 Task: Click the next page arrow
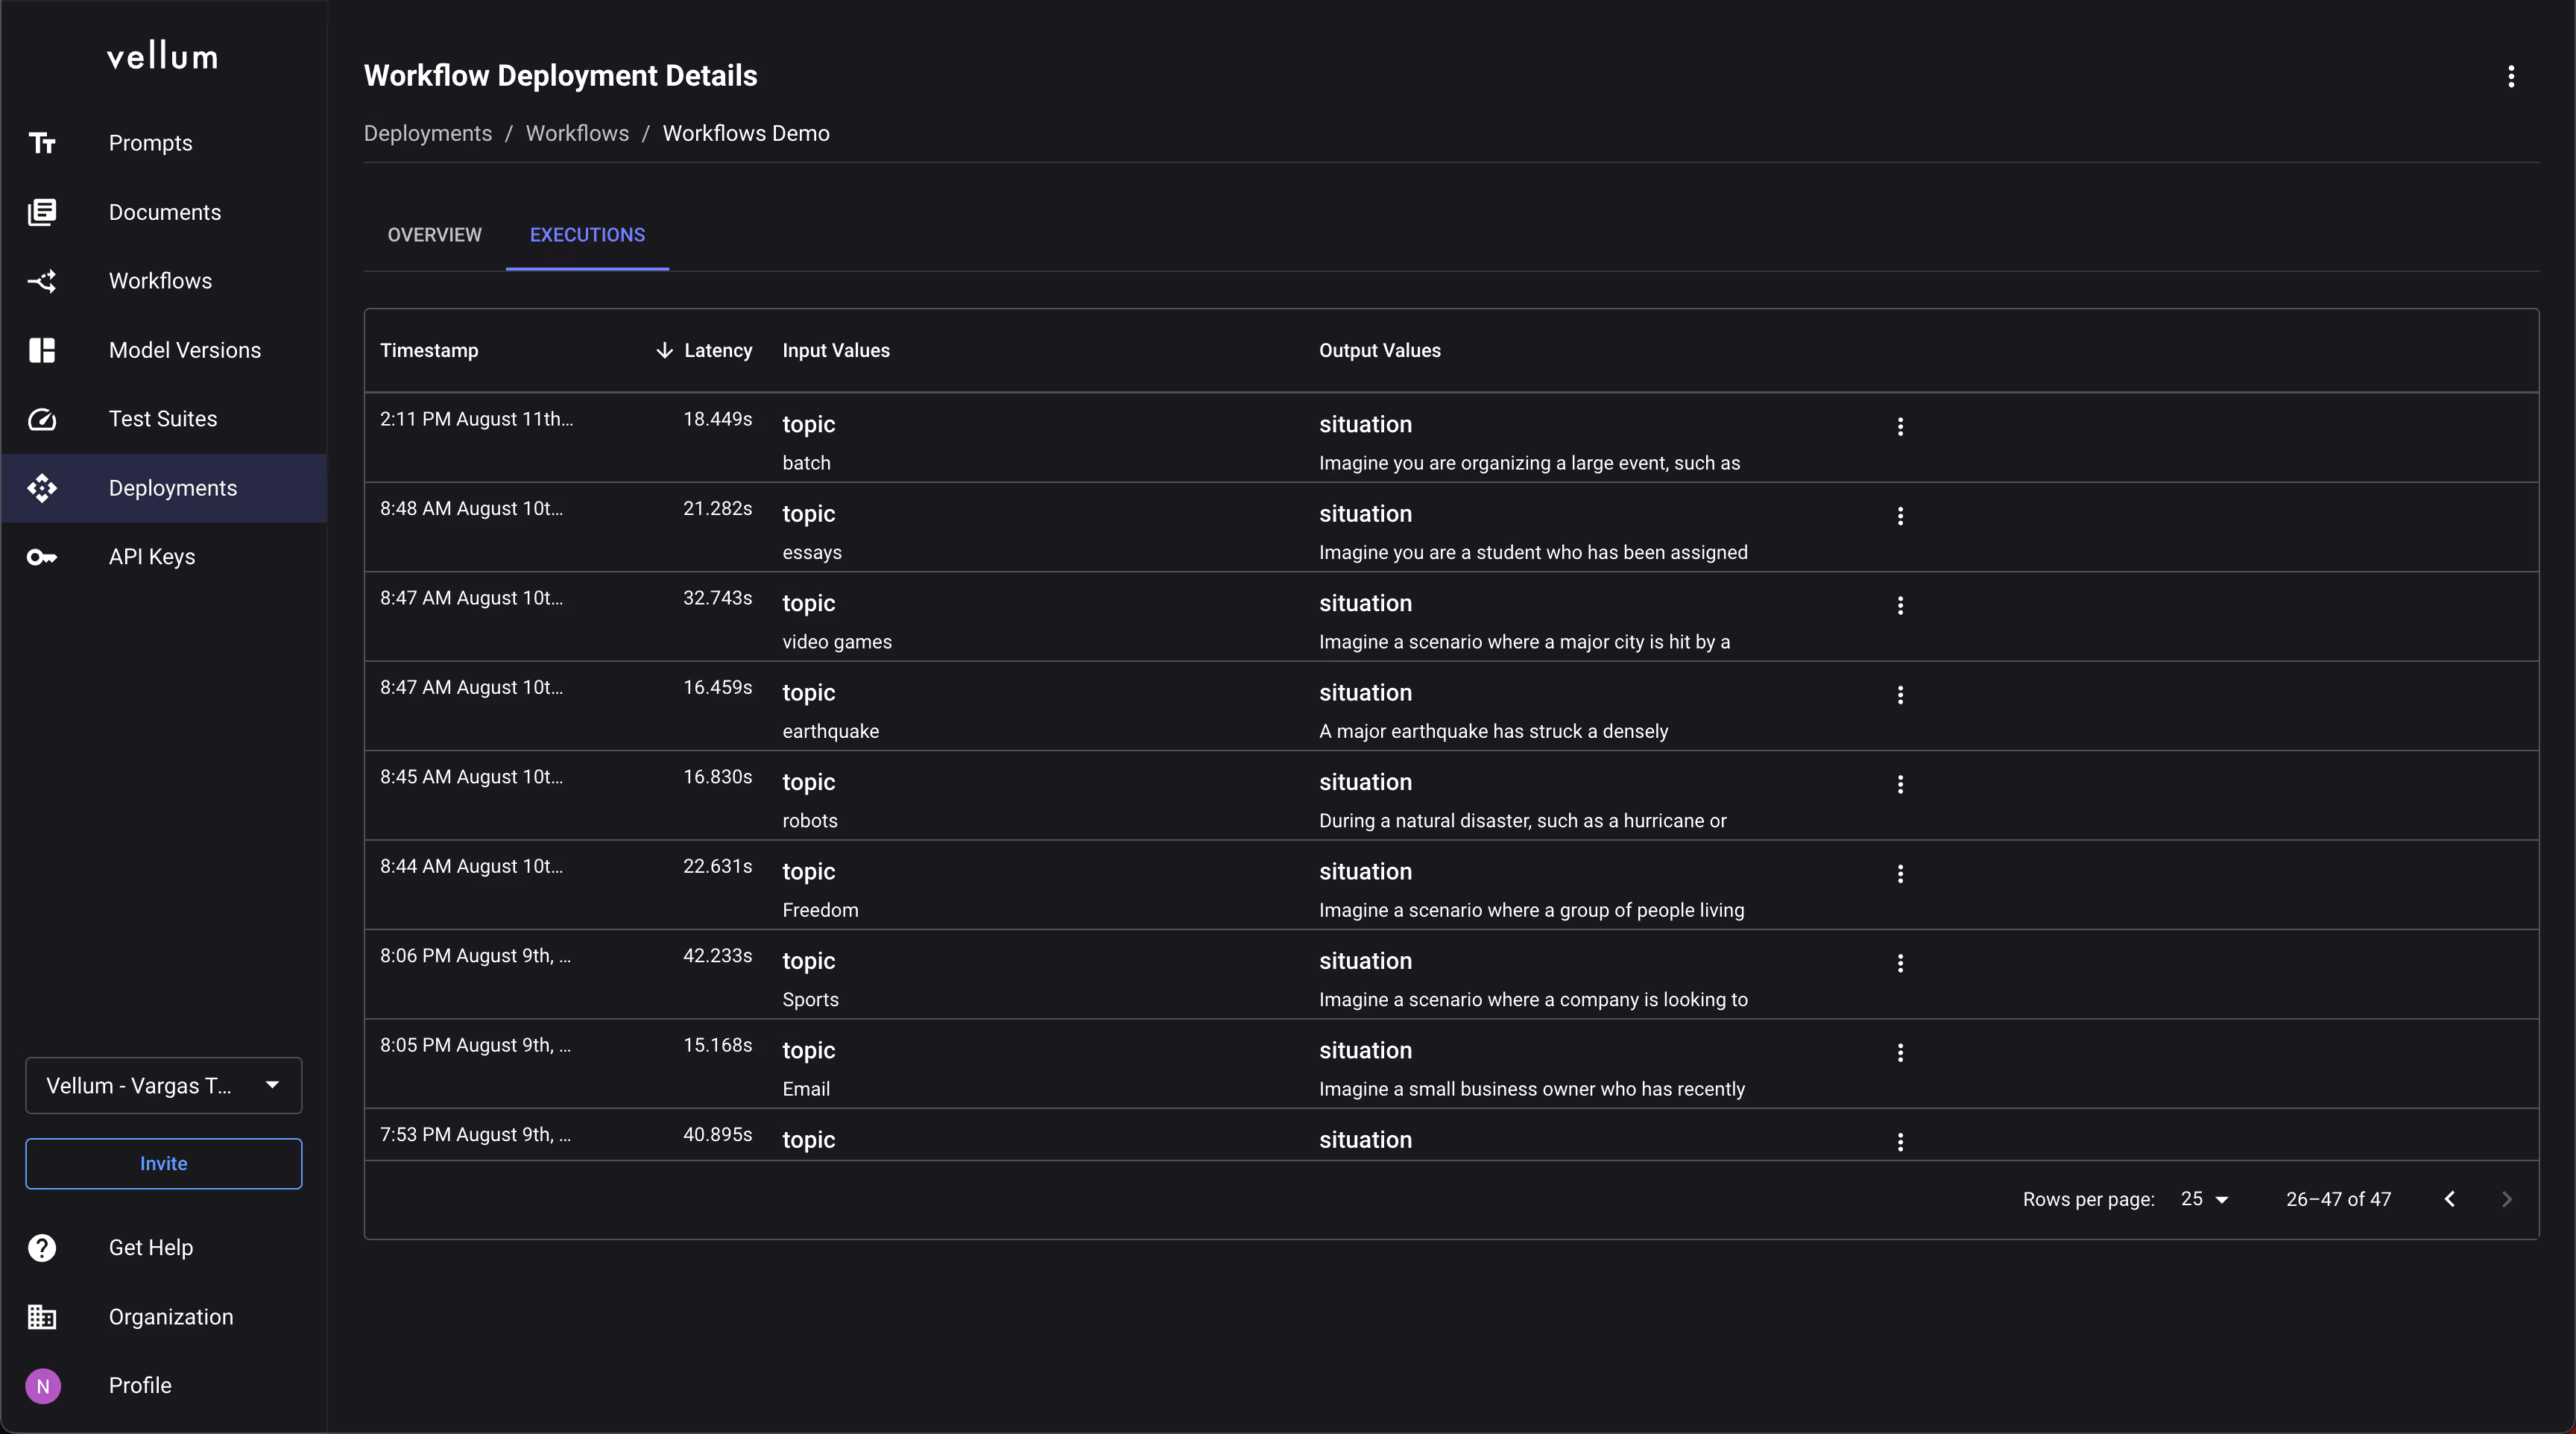coord(2507,1199)
